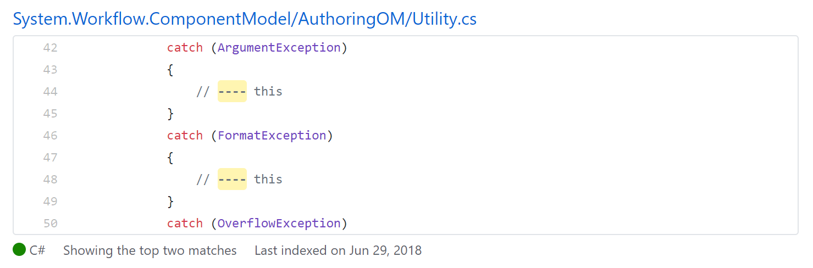Click line number 43
The image size is (813, 268).
(x=50, y=70)
